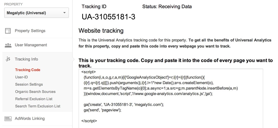Open Property Settings

(30, 31)
